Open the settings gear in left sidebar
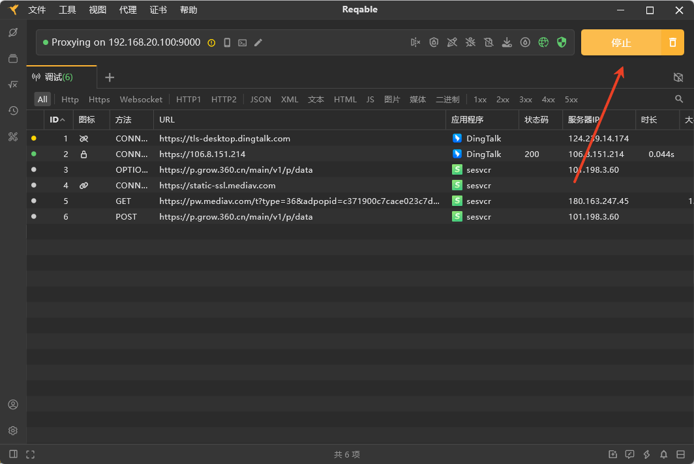The image size is (694, 464). (13, 431)
